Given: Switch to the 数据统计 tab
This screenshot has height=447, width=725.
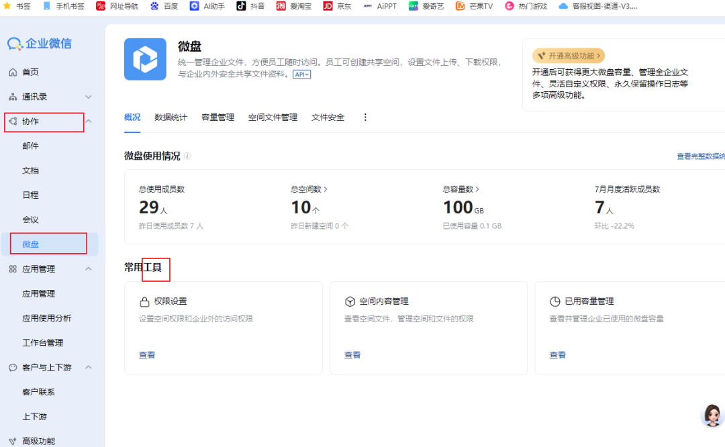Looking at the screenshot, I should click(171, 117).
